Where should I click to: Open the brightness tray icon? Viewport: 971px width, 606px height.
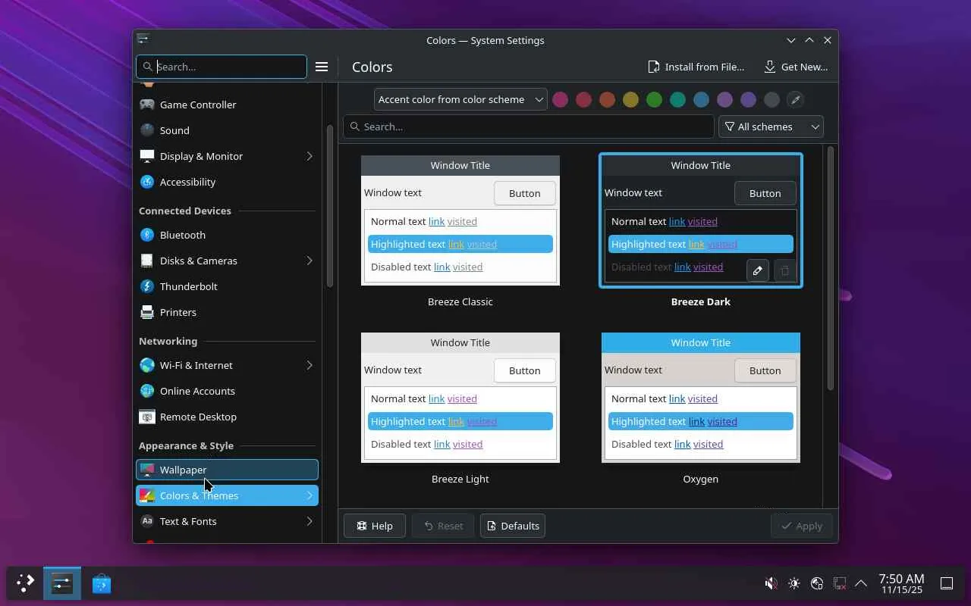tap(793, 583)
